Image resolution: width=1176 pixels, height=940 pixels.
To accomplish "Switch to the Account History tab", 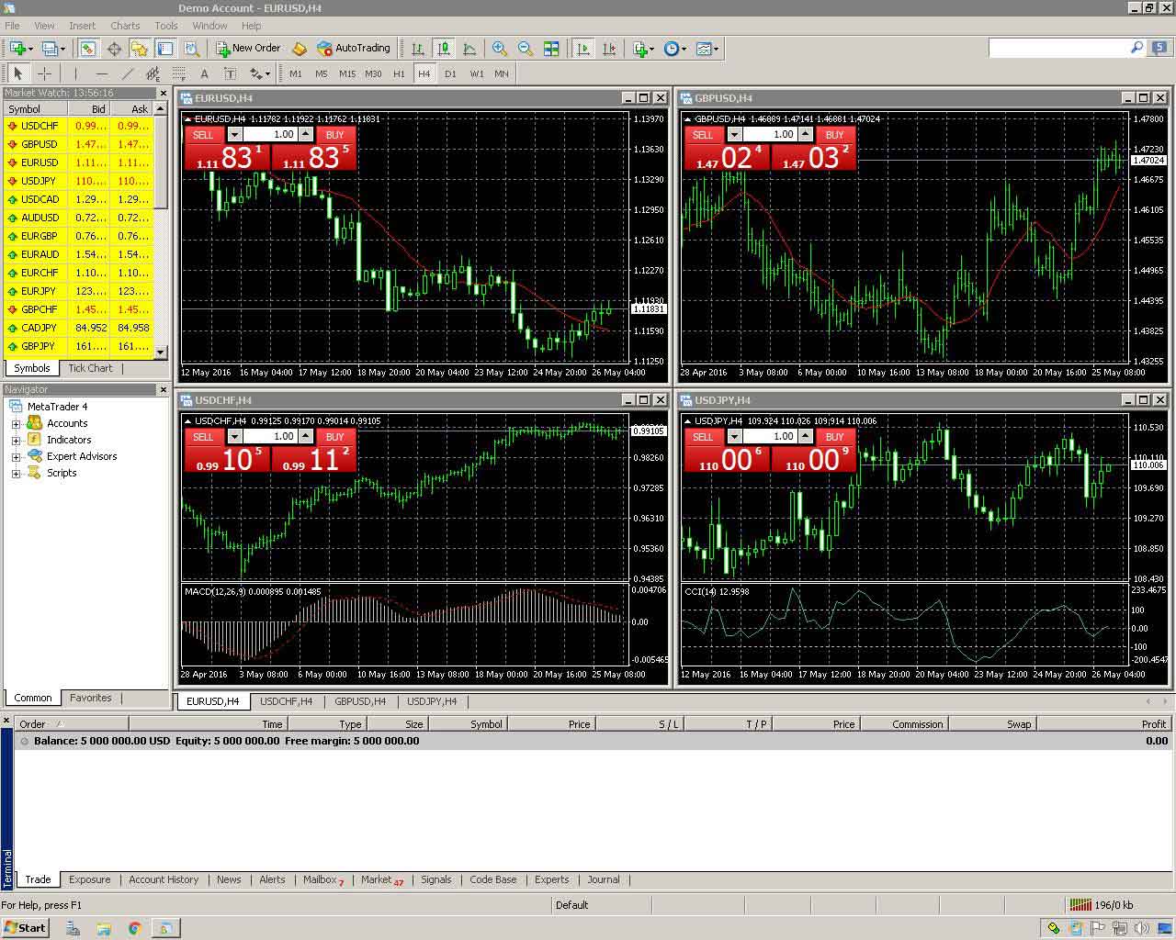I will click(164, 879).
